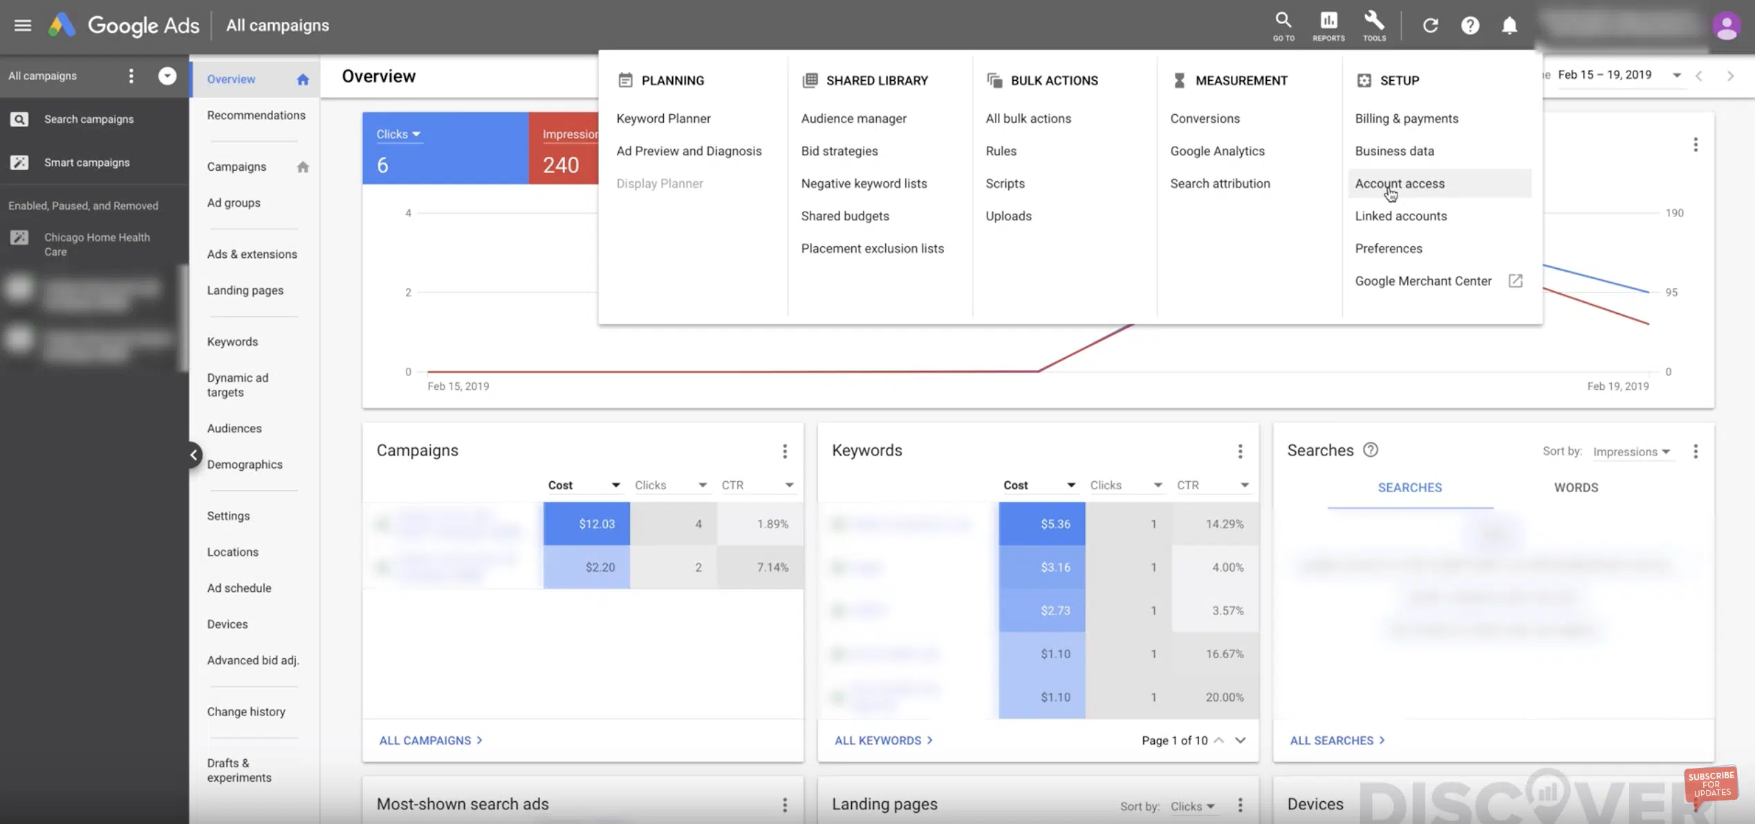Click the Search campaigns magnifier icon
The height and width of the screenshot is (824, 1755).
tap(19, 120)
